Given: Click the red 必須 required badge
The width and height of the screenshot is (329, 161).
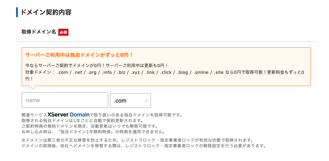Looking at the screenshot, I should tap(63, 32).
